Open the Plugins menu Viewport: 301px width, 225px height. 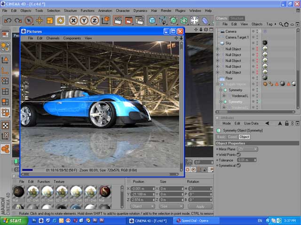coord(180,10)
